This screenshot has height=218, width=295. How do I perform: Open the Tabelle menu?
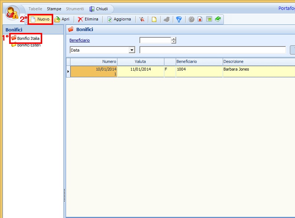coord(36,9)
